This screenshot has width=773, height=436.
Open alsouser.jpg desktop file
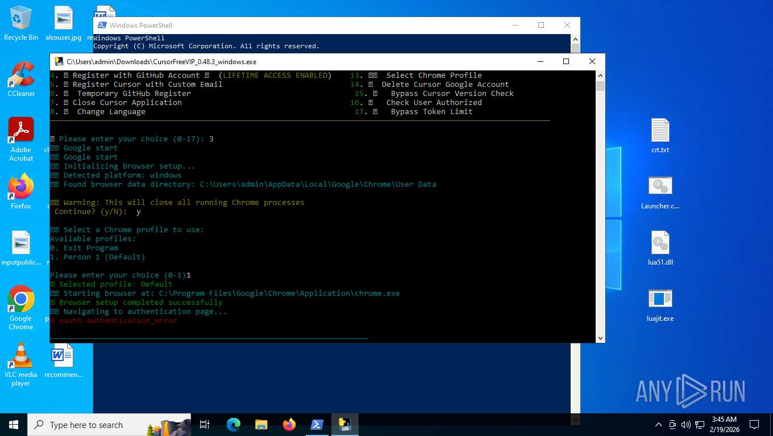coord(64,23)
